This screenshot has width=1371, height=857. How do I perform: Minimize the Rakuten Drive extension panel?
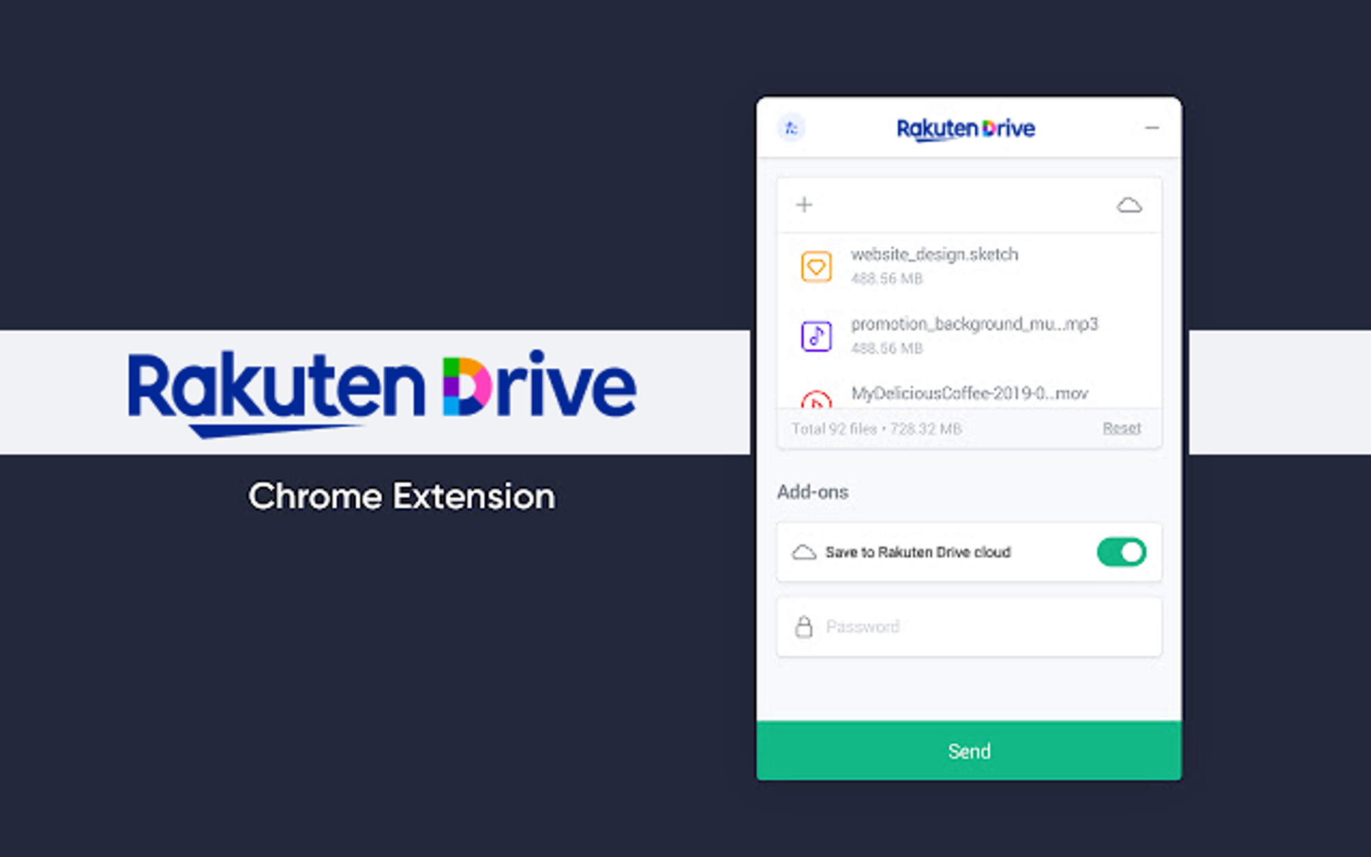(1150, 128)
